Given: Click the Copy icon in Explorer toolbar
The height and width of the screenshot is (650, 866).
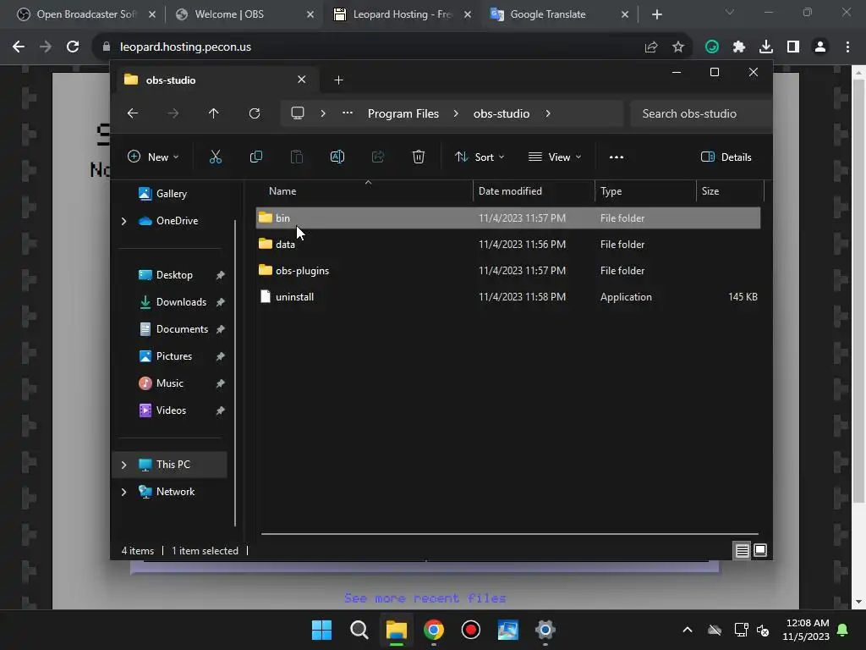Looking at the screenshot, I should click(255, 157).
